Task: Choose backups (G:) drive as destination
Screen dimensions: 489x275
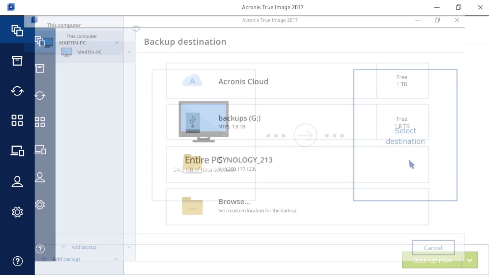Action: pyautogui.click(x=298, y=122)
